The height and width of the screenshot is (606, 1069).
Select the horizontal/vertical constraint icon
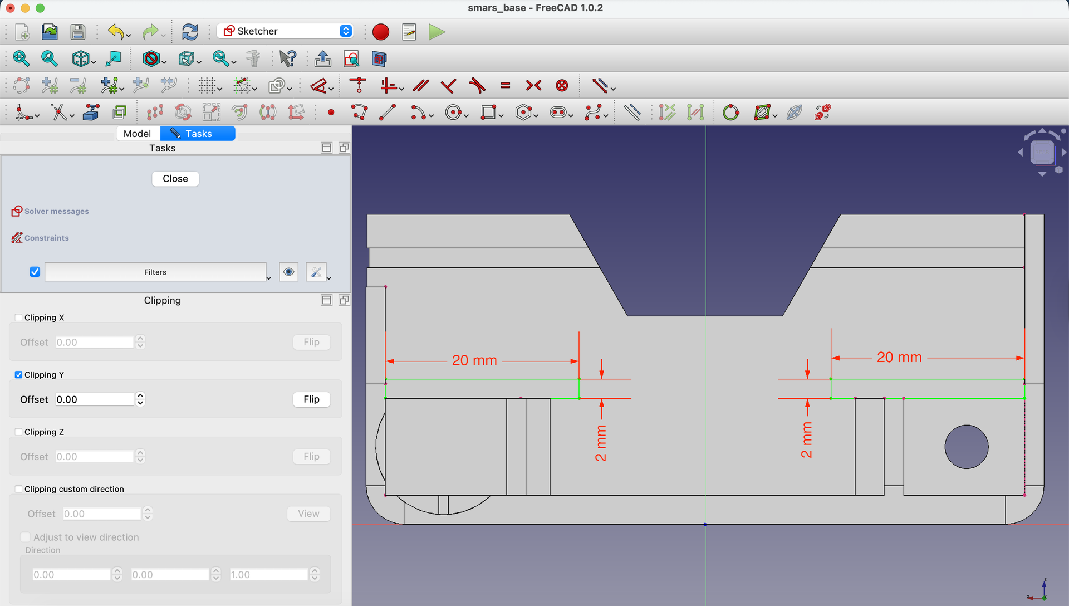[x=388, y=85]
